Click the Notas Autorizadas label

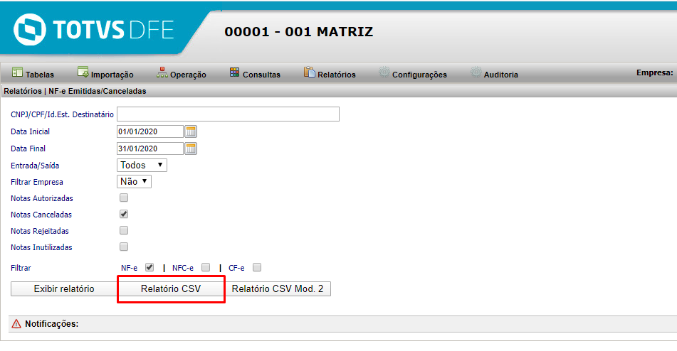point(42,198)
